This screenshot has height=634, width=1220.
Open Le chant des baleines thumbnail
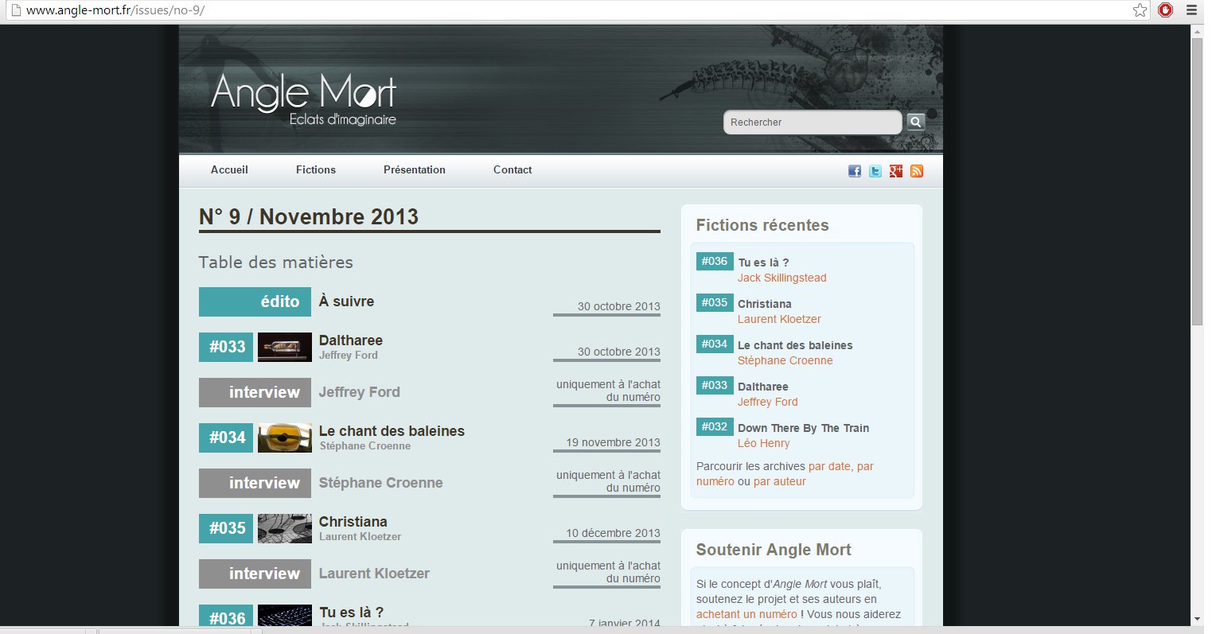284,438
